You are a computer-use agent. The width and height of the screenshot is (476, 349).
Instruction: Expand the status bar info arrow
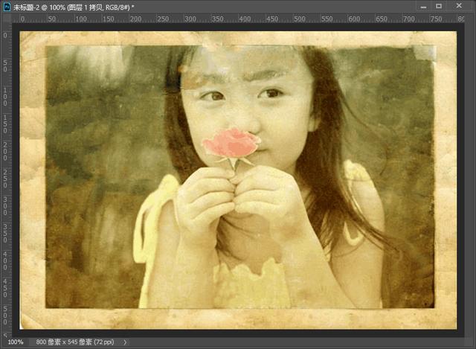[125, 342]
